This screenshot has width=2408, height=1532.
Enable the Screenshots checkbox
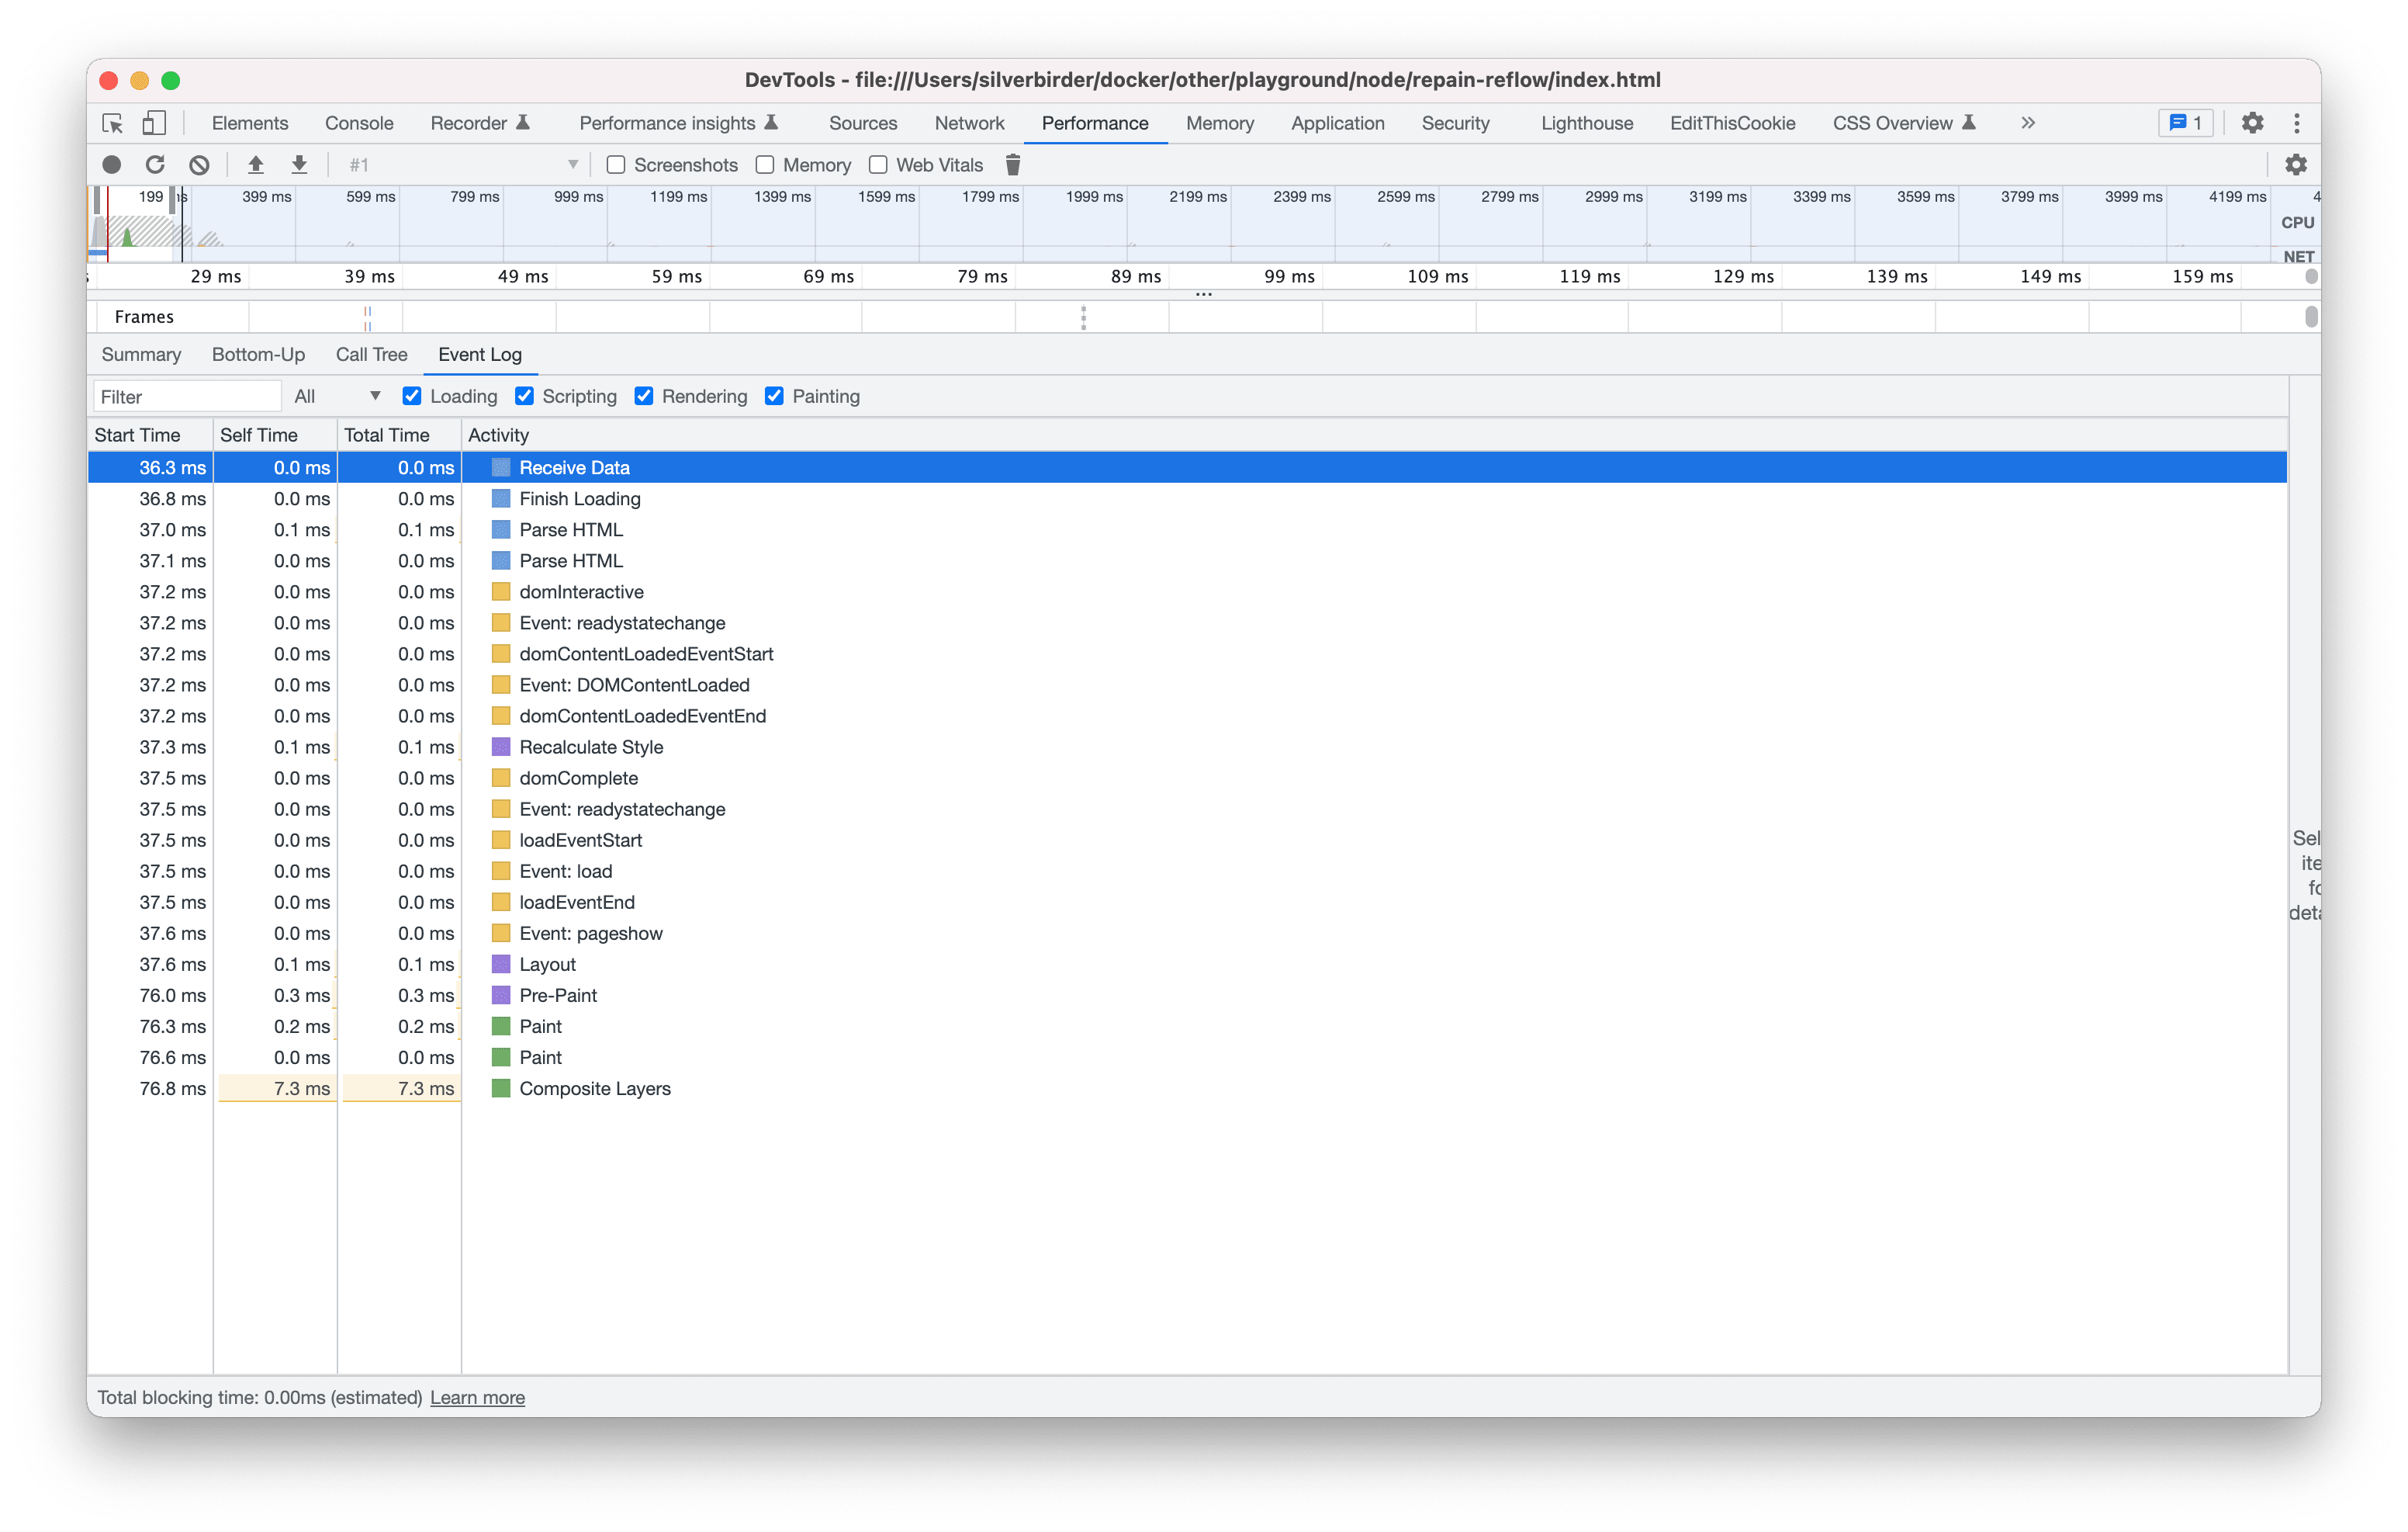click(616, 164)
